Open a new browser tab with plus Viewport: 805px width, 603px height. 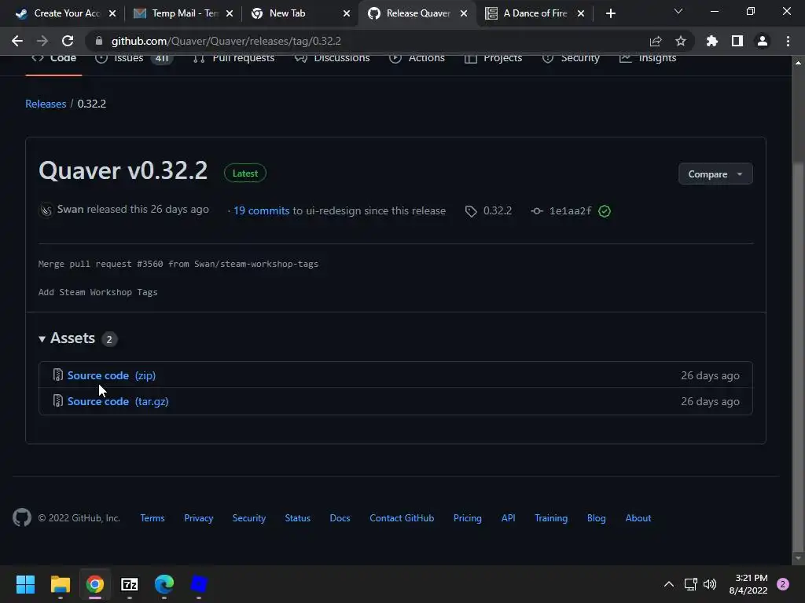coord(610,13)
